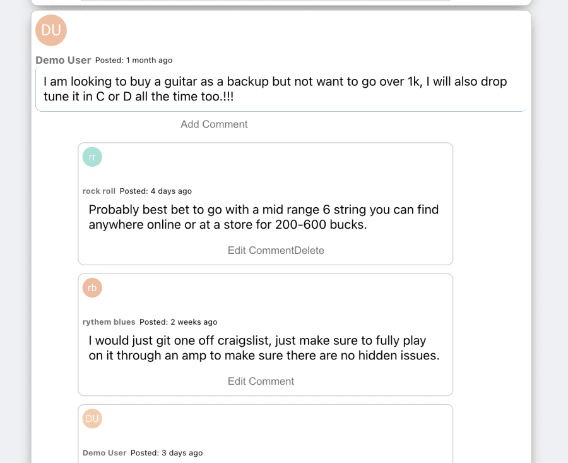Click Demo User's bottom comment card
The image size is (568, 463).
265,433
